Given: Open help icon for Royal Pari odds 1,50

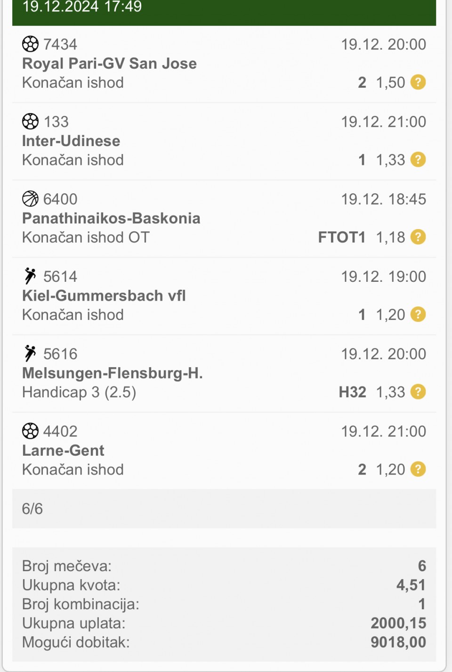Looking at the screenshot, I should [x=418, y=82].
